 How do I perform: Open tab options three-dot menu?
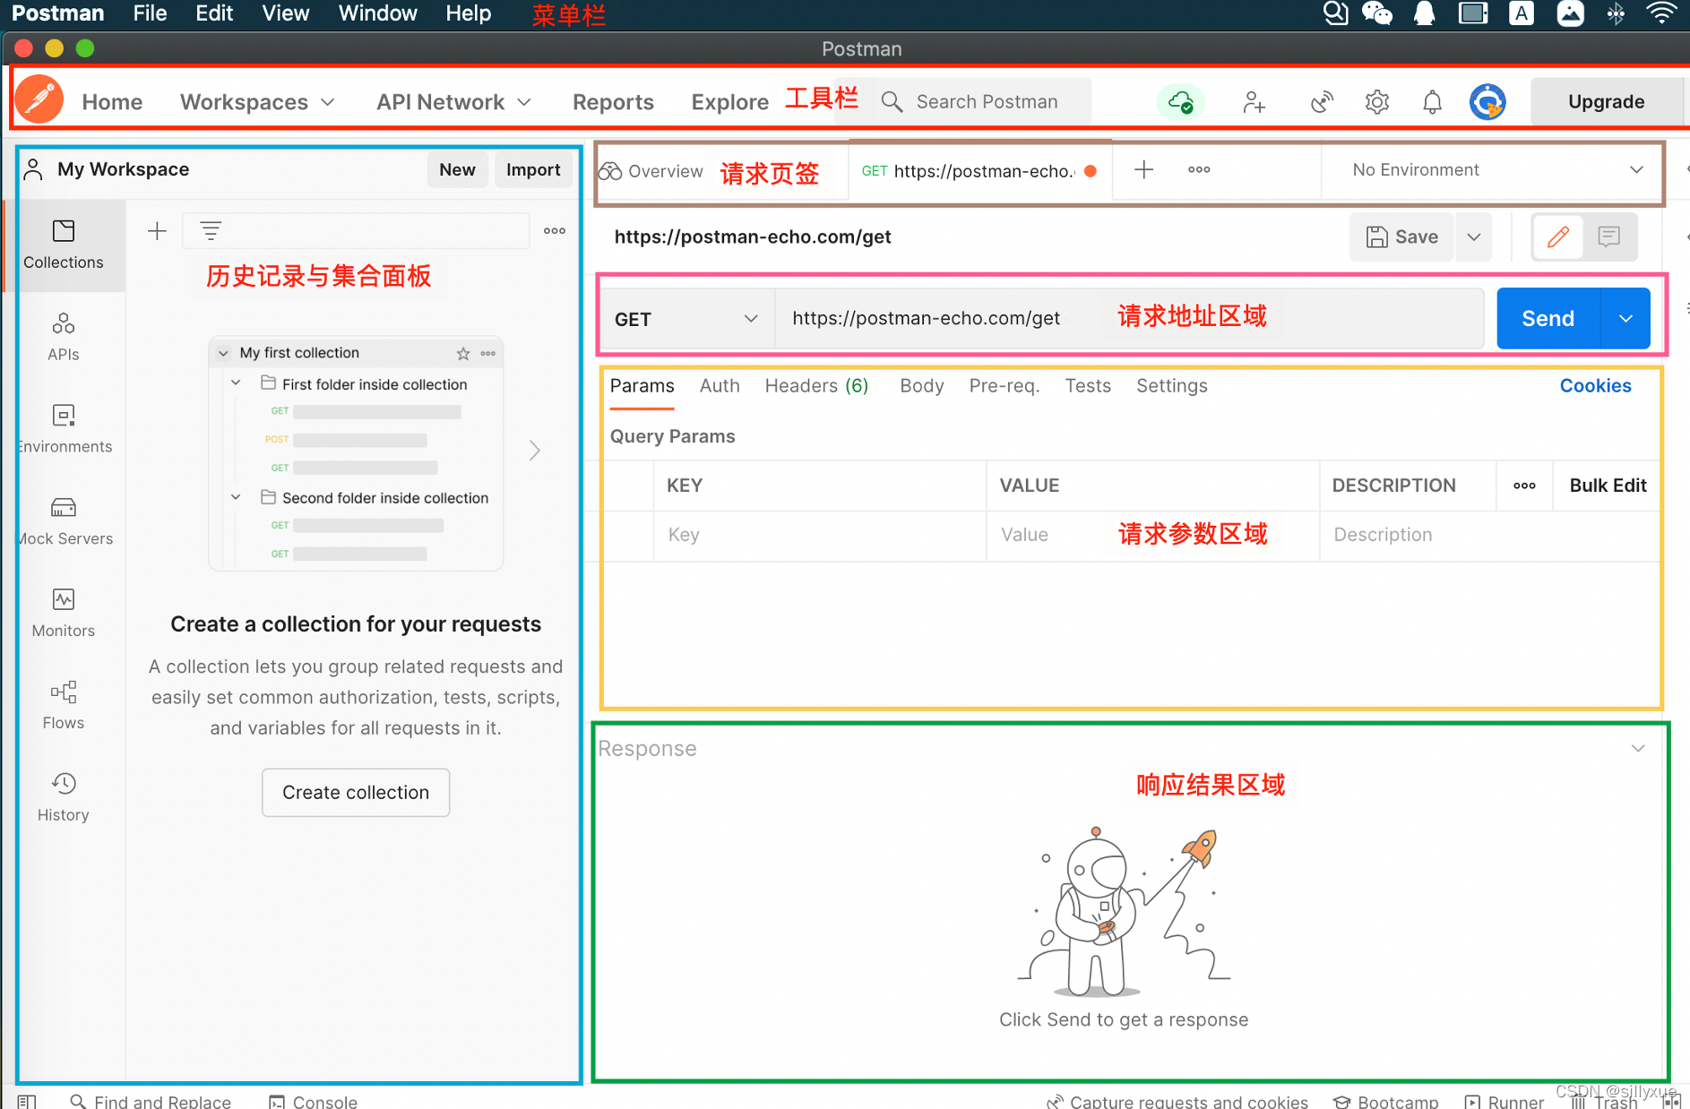[1199, 170]
